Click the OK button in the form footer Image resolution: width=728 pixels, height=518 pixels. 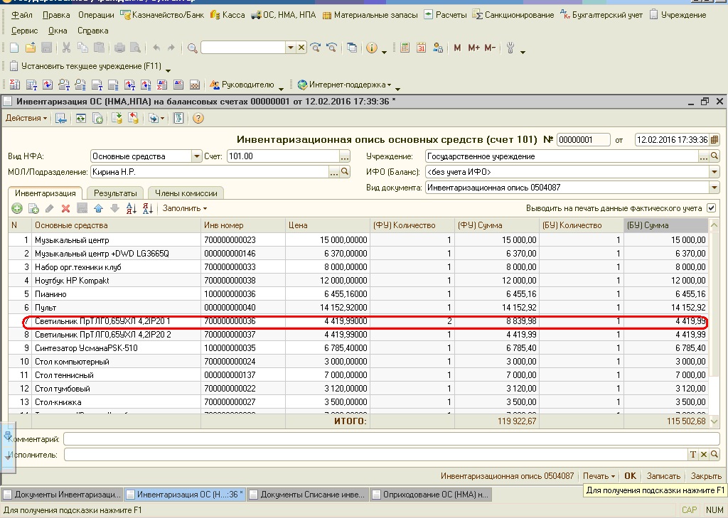[630, 476]
